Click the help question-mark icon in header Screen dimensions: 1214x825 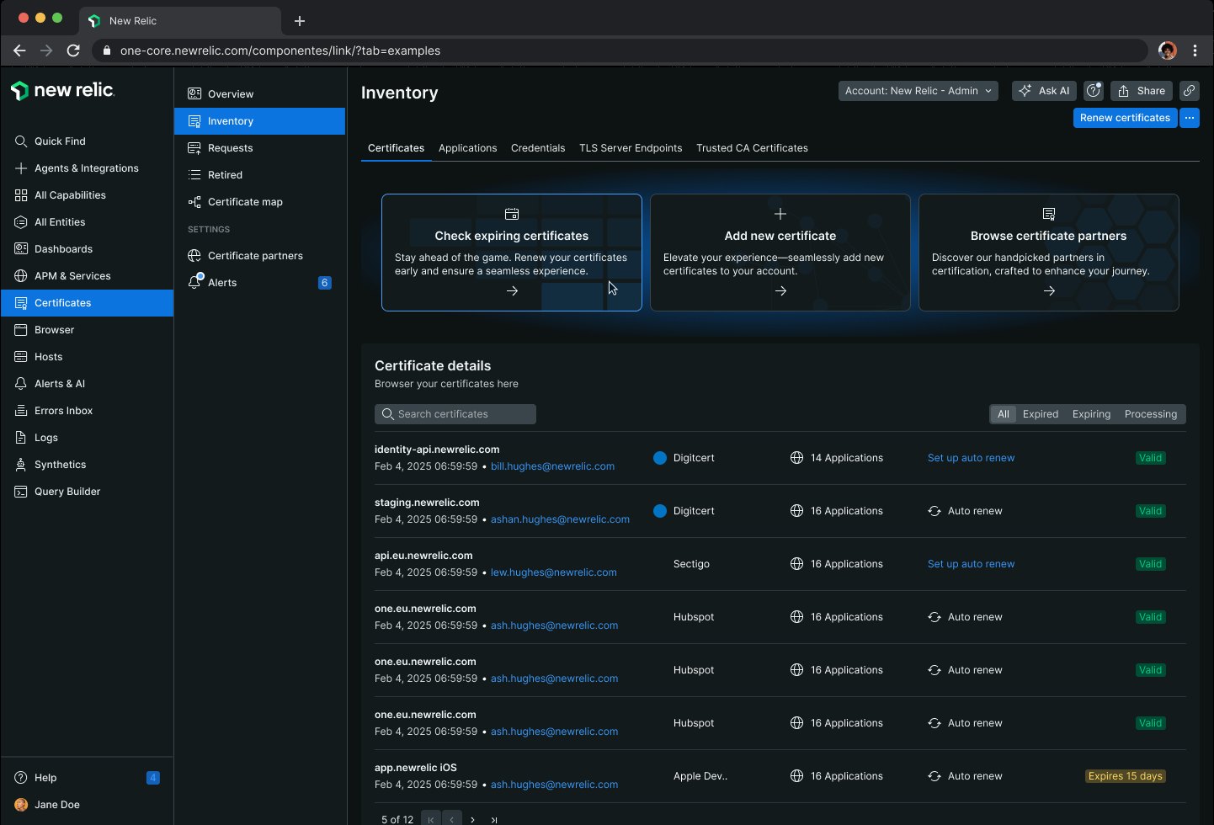click(1094, 91)
